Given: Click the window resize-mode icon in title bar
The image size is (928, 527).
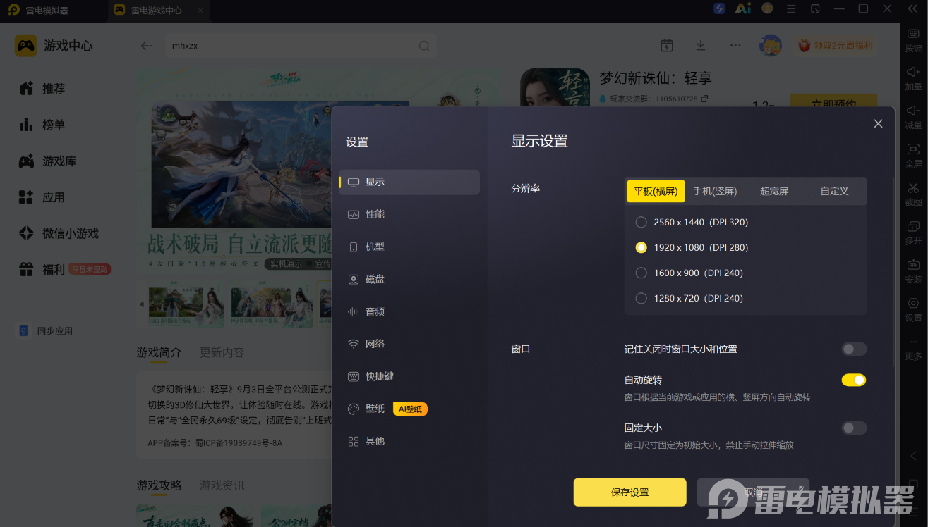Looking at the screenshot, I should tap(815, 8).
